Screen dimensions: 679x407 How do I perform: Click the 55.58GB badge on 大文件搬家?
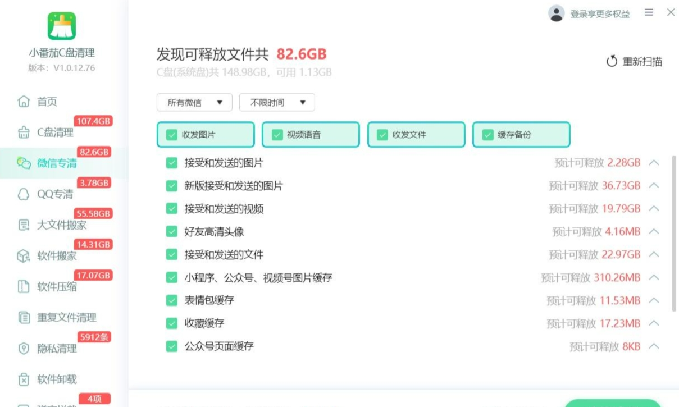[x=93, y=214]
